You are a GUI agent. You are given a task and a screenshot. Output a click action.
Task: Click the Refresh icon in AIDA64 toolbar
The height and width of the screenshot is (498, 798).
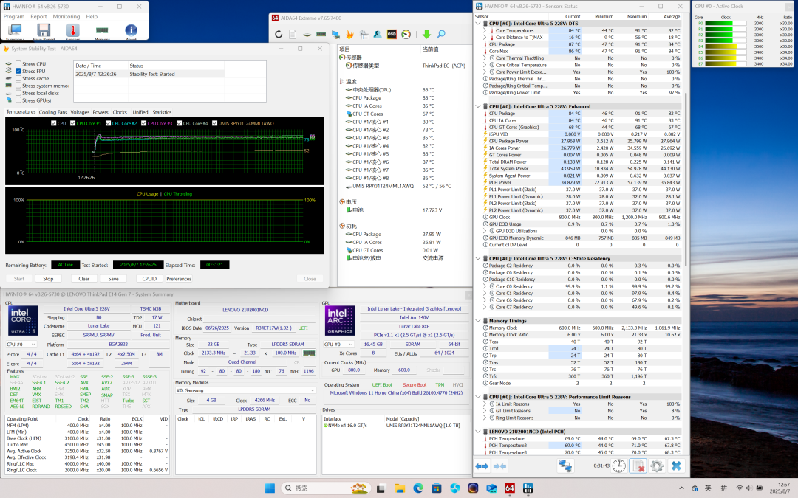point(279,35)
